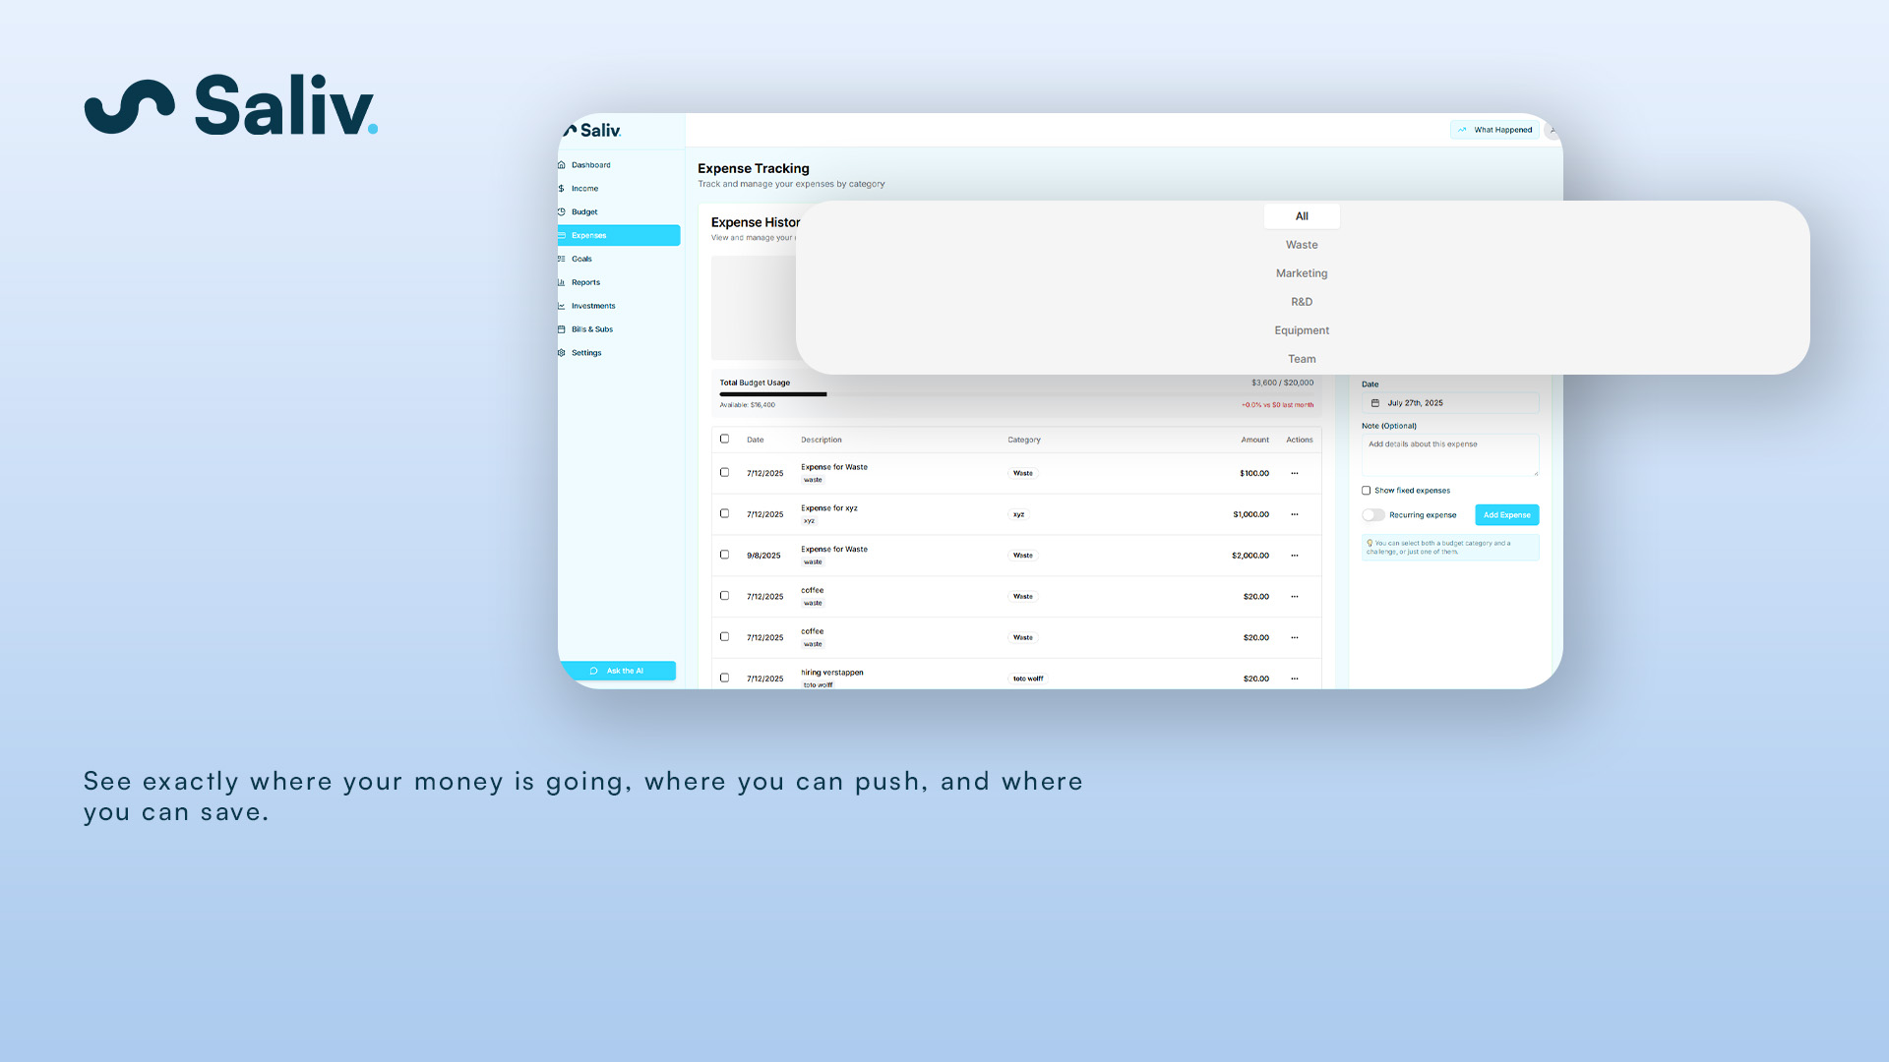Open actions menu for the $1,000.00 expense
The width and height of the screenshot is (1889, 1062).
click(x=1295, y=515)
